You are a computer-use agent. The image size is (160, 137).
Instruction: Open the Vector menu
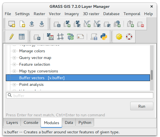coord(55,14)
